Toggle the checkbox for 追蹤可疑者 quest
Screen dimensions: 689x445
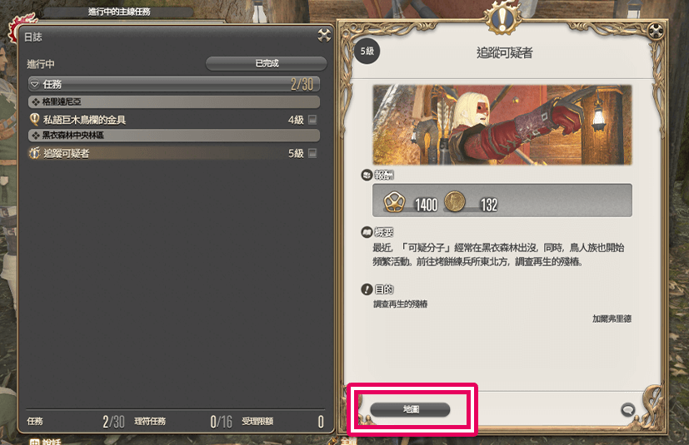tap(312, 153)
